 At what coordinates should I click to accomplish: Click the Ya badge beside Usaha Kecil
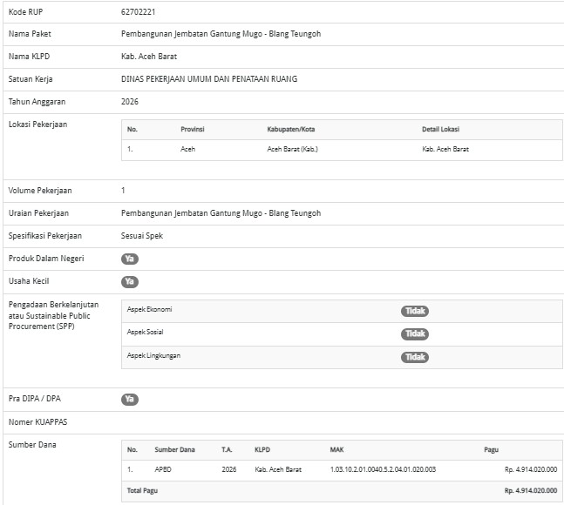pos(129,281)
